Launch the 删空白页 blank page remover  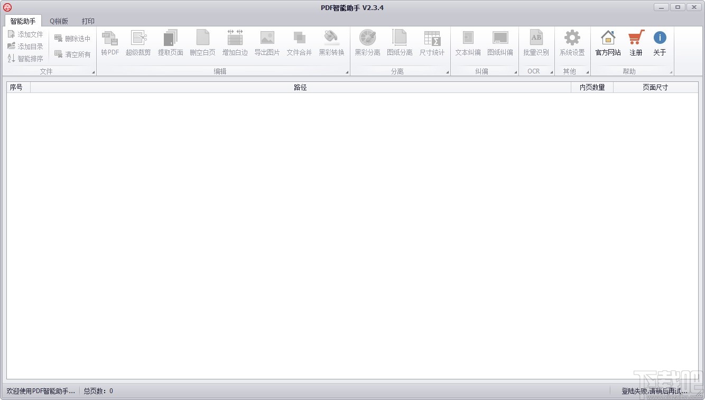(203, 43)
